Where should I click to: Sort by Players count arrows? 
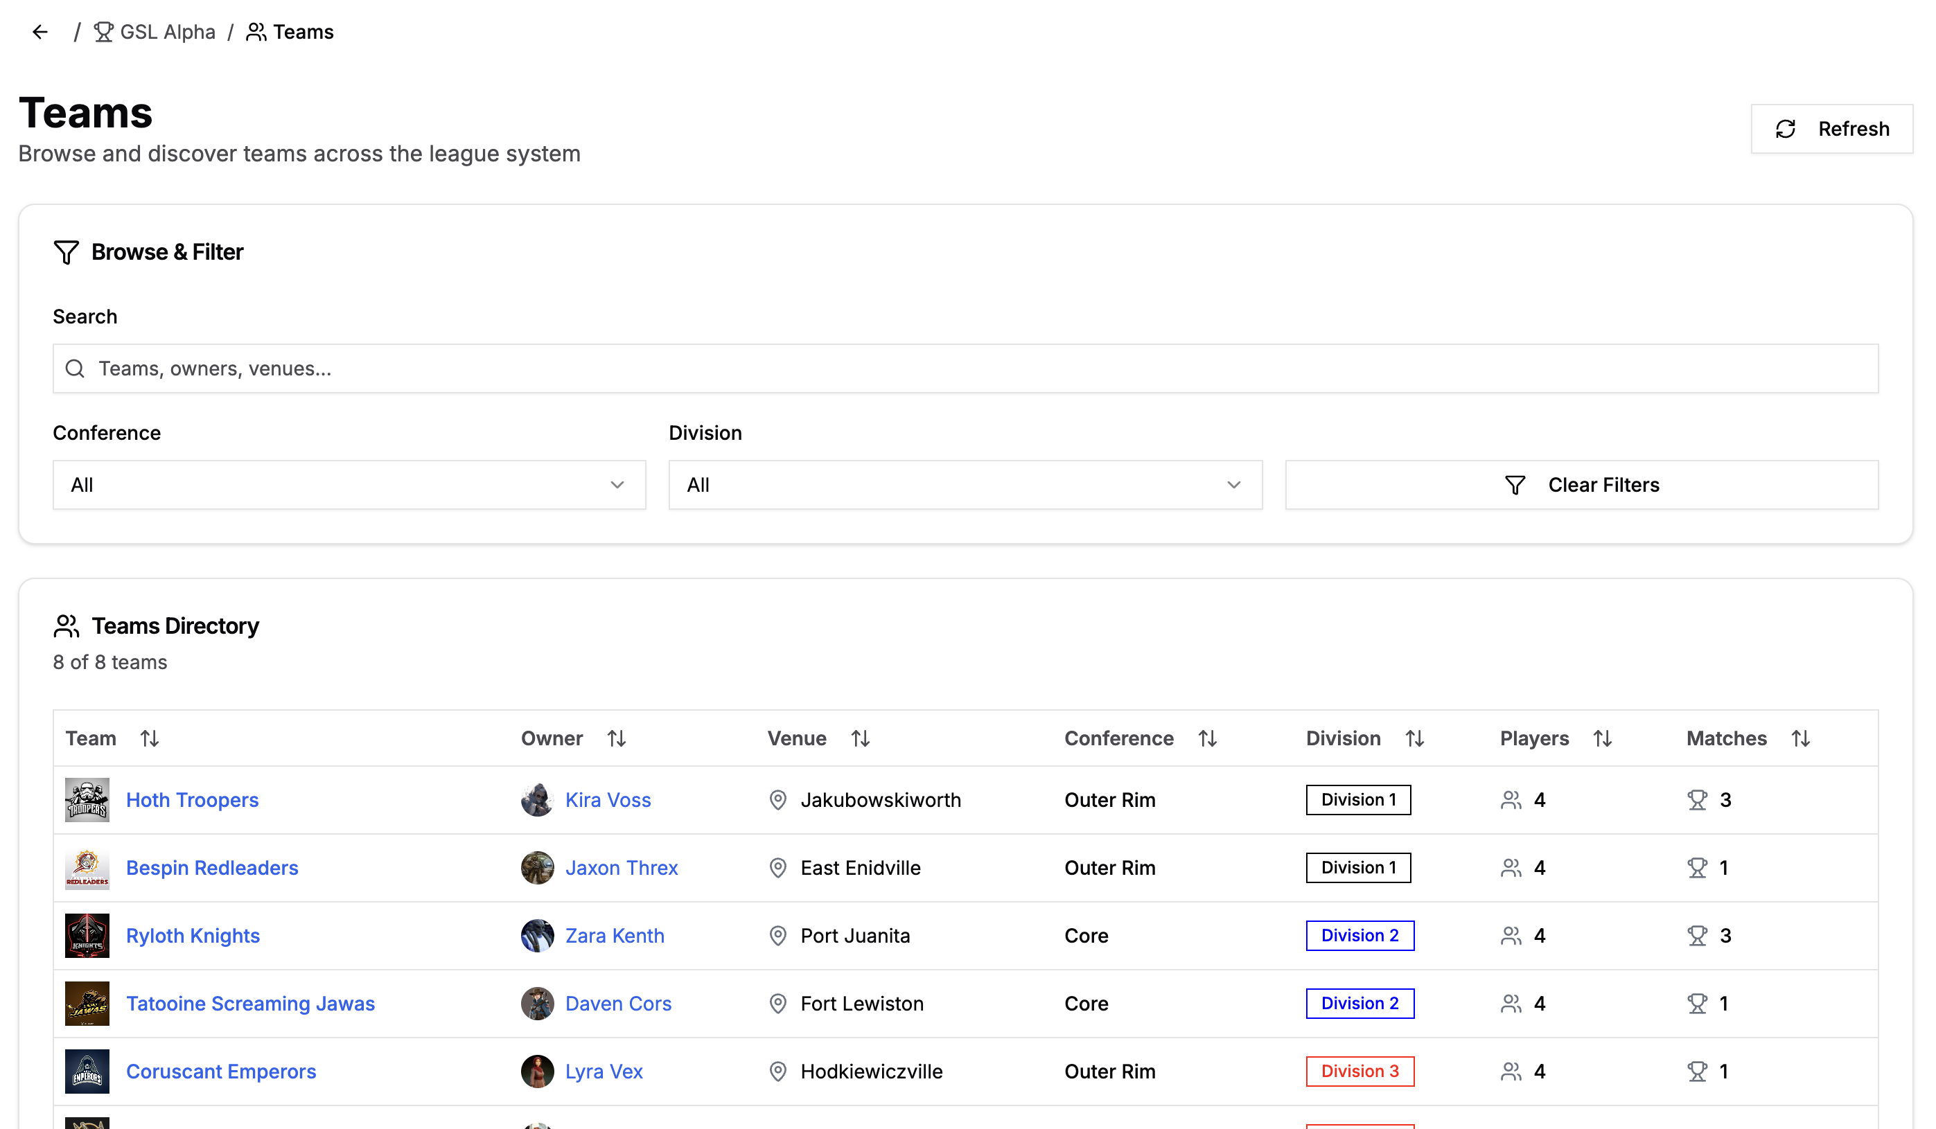click(x=1602, y=738)
